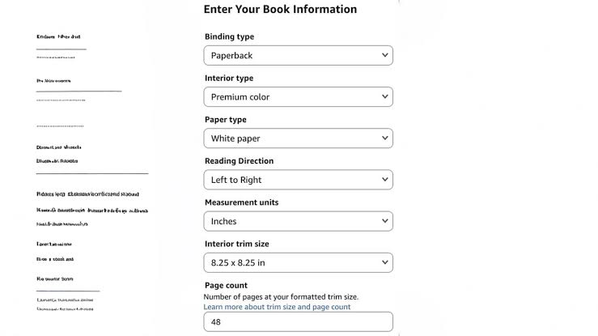Click the chevron arrow in Binding type field
598x336 pixels.
click(385, 55)
